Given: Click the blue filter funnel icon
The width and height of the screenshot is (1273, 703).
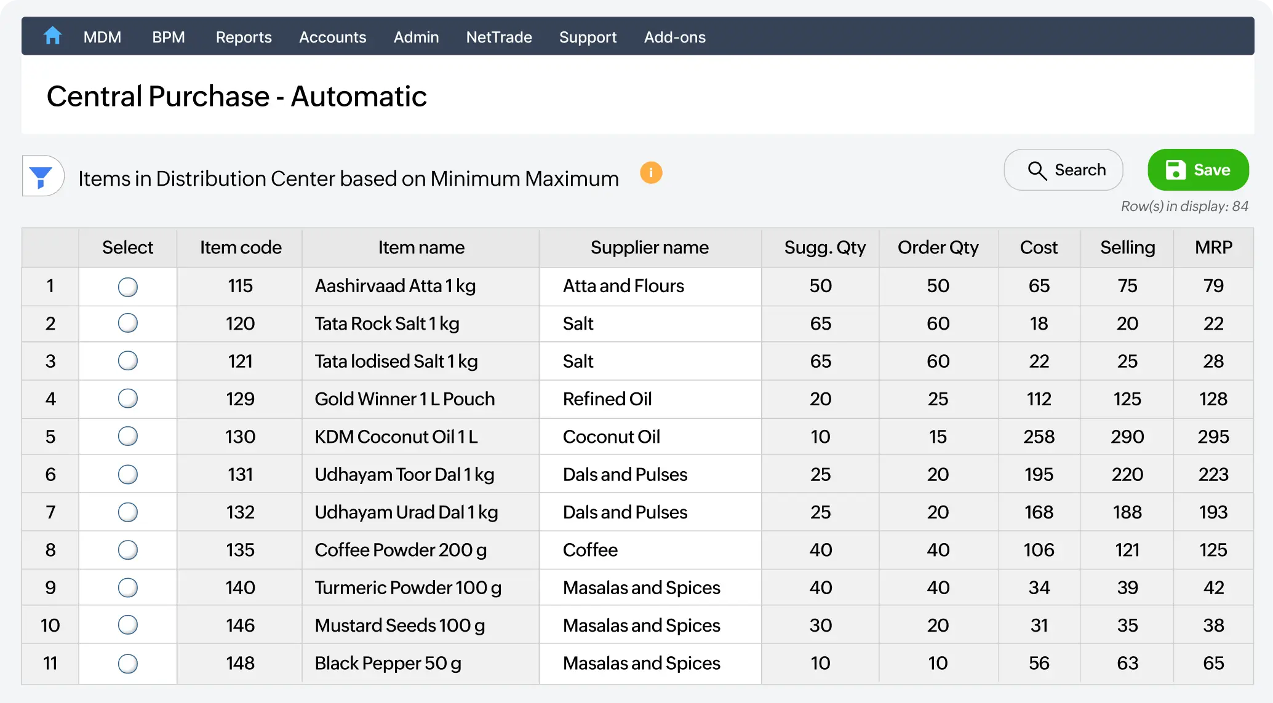Looking at the screenshot, I should pyautogui.click(x=41, y=176).
